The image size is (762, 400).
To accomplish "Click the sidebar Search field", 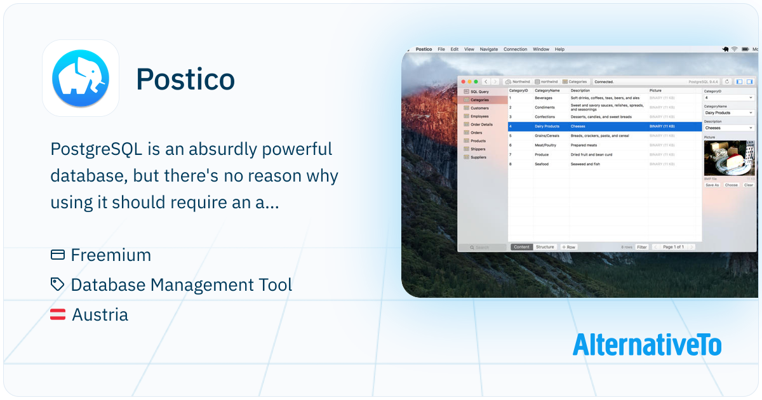I will tap(483, 247).
